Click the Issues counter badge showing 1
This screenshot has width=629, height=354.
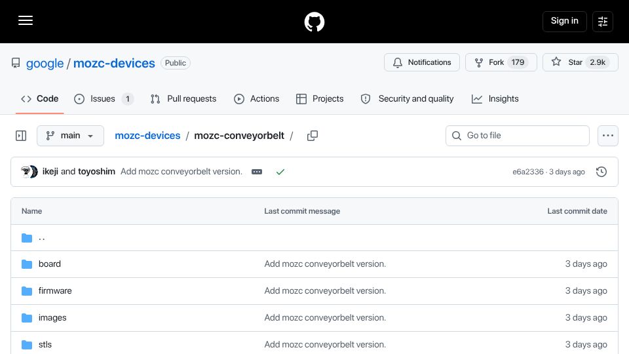pyautogui.click(x=128, y=99)
